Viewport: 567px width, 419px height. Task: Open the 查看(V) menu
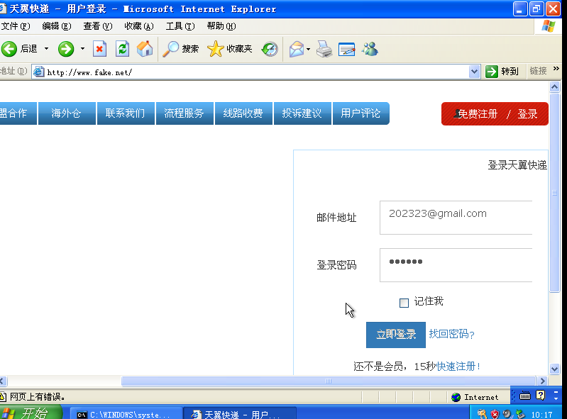(x=98, y=26)
